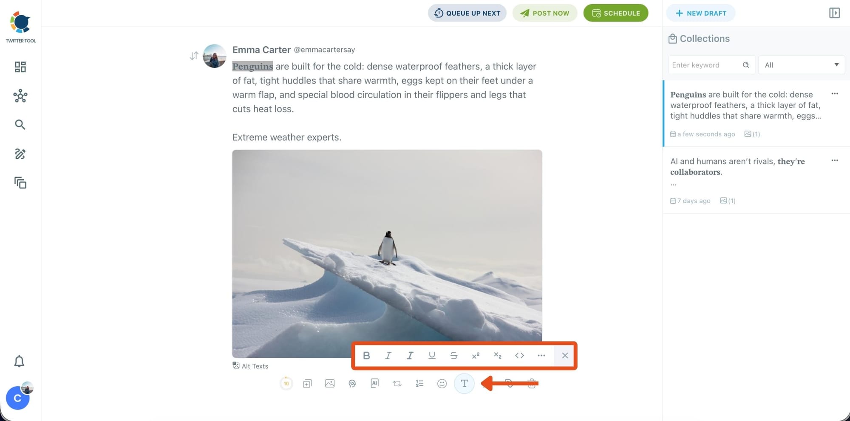Apply code formatting with angle brackets icon

[519, 356]
